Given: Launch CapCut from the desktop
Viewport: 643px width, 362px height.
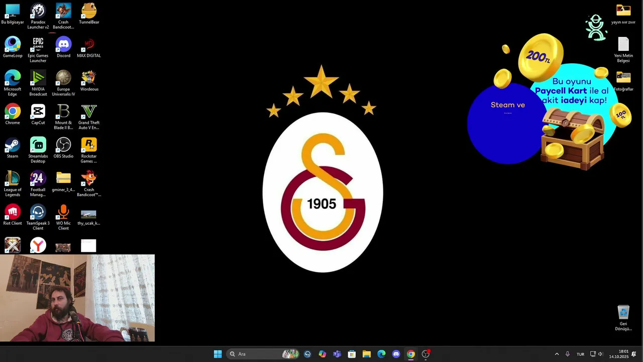Looking at the screenshot, I should tap(38, 115).
